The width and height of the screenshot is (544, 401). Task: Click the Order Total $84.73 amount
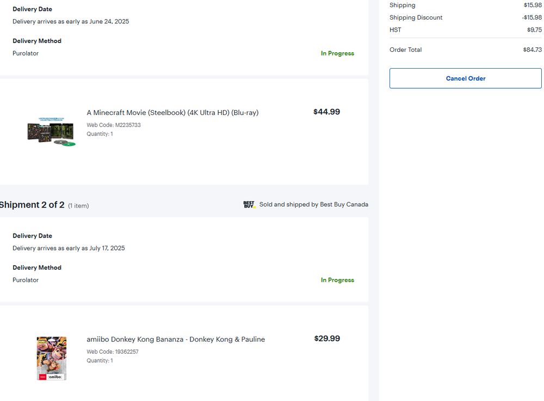(532, 50)
